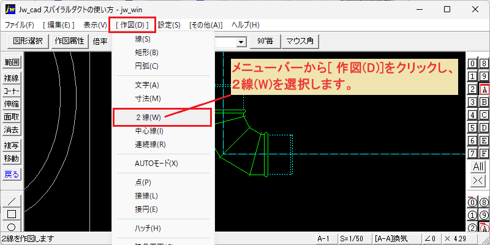Select the 伸縮 extend/trim tool
Viewport: 490px width, 245px height.
[12, 104]
